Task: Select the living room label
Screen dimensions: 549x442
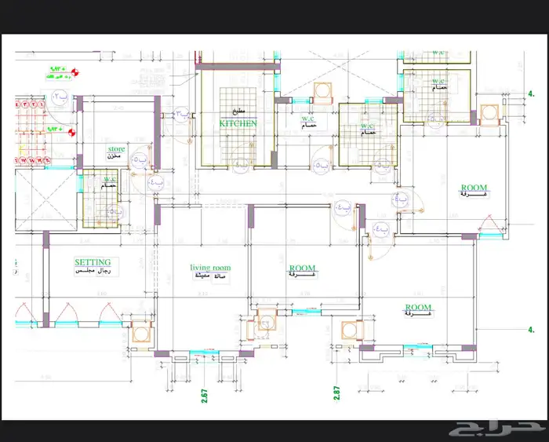Action: point(210,268)
